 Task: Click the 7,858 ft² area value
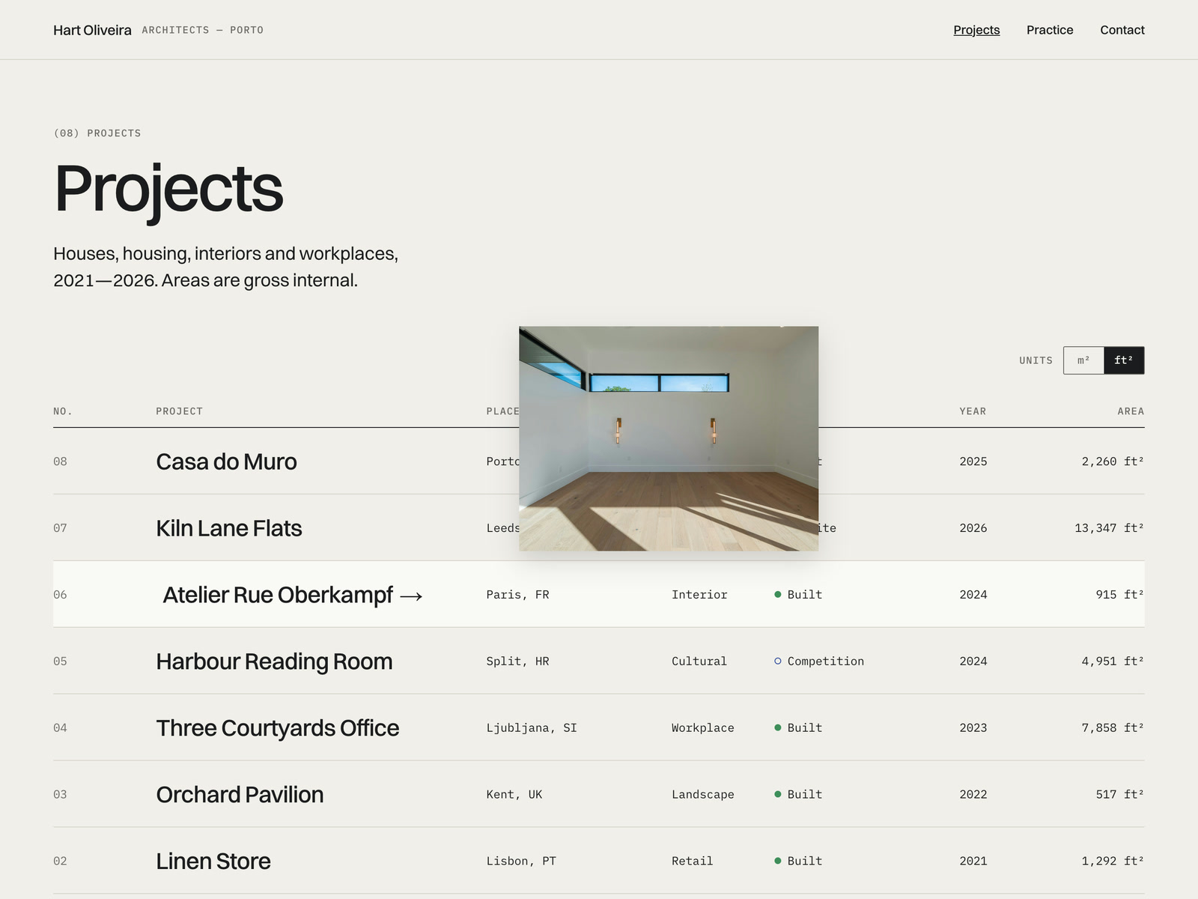click(1113, 728)
